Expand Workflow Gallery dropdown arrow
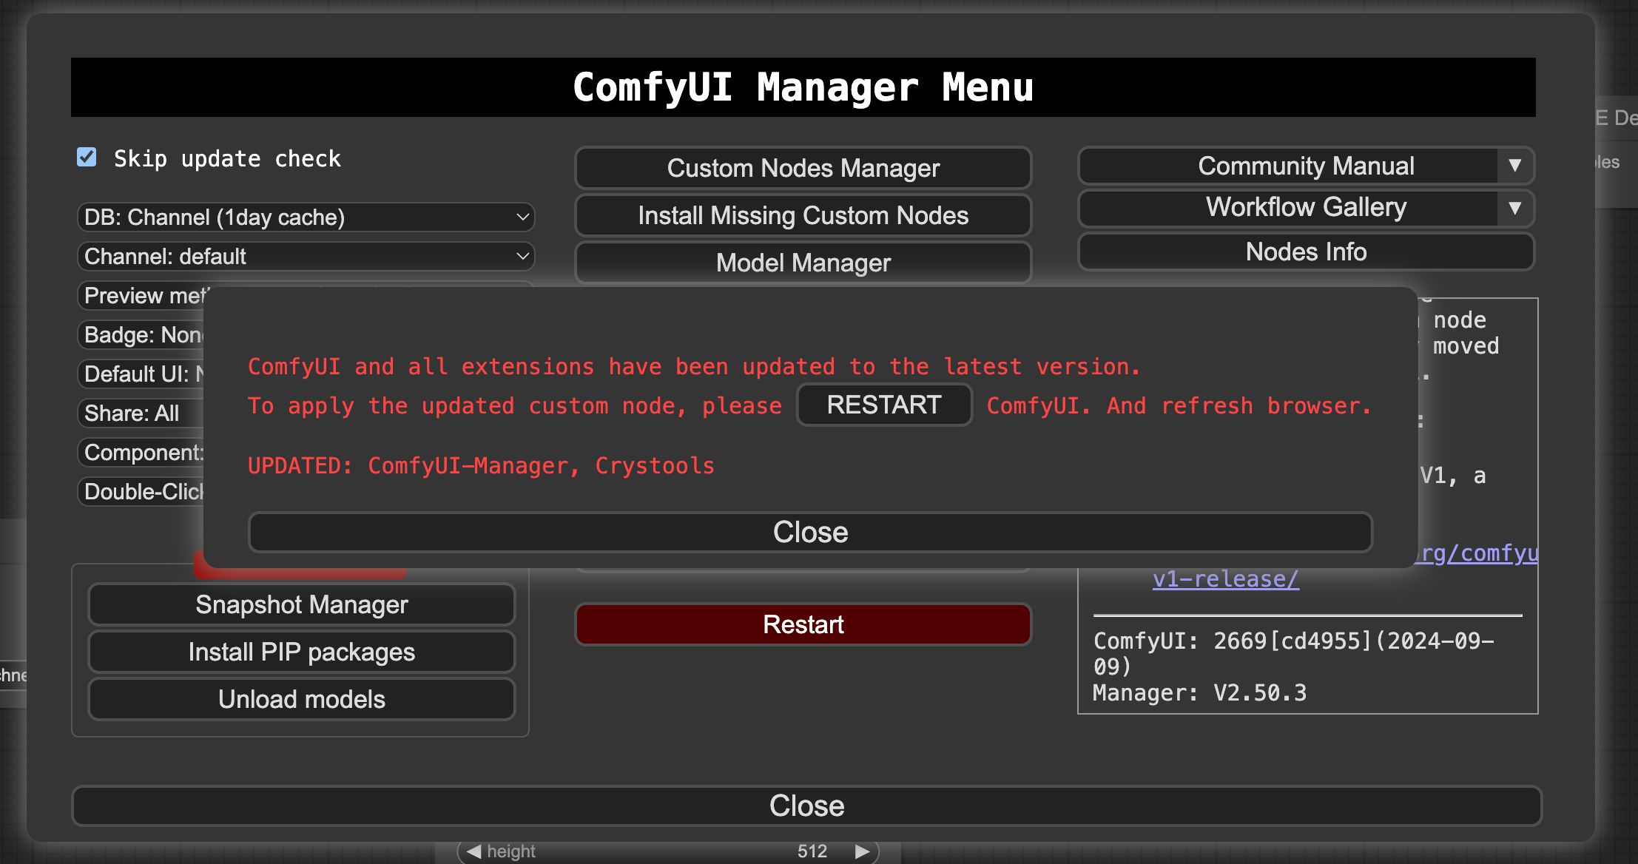The height and width of the screenshot is (864, 1638). [x=1514, y=208]
